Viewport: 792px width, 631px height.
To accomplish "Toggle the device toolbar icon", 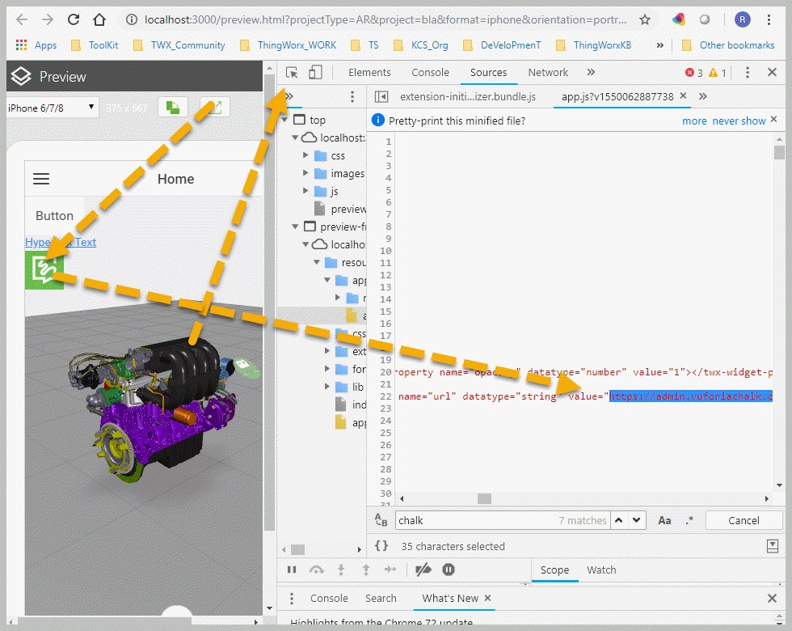I will [x=315, y=73].
